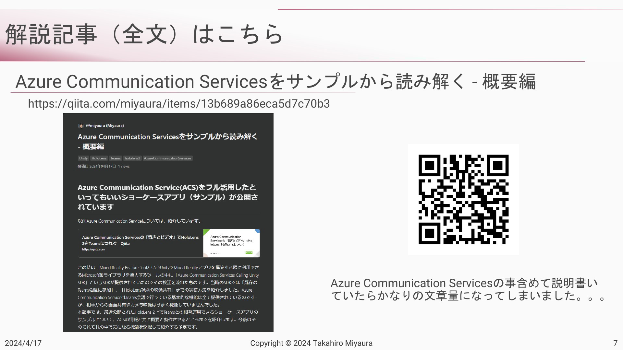Open the qiita.com article URL link
This screenshot has width=623, height=350.
point(179,104)
